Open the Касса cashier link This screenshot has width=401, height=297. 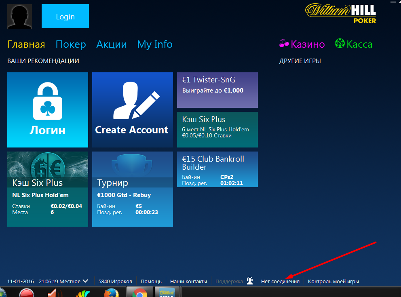point(359,44)
